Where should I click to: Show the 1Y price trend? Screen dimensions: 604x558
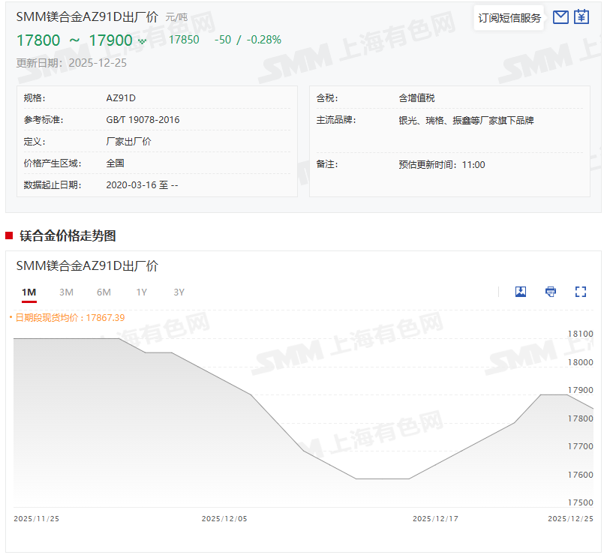[141, 292]
